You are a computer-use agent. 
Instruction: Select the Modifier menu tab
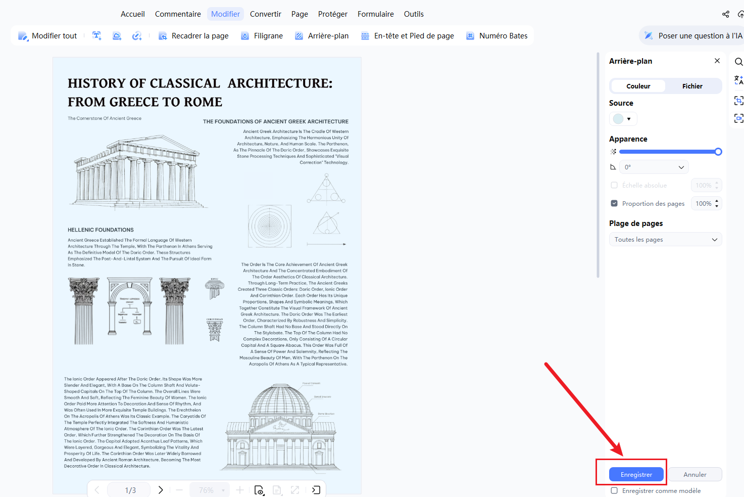coord(225,14)
